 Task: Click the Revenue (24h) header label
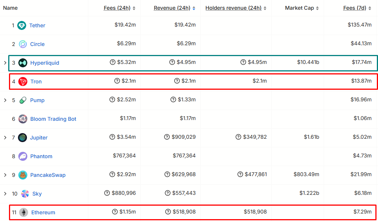pyautogui.click(x=172, y=8)
